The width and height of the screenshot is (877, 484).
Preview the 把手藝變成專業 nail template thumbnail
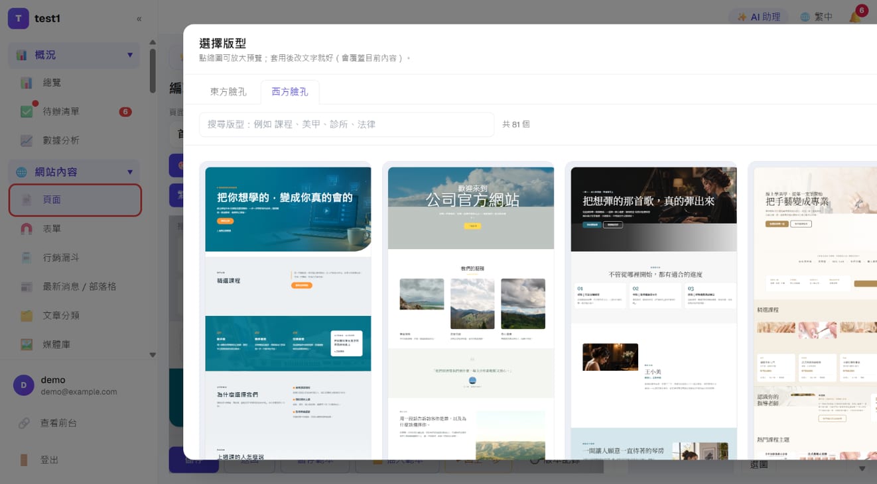[x=815, y=313]
